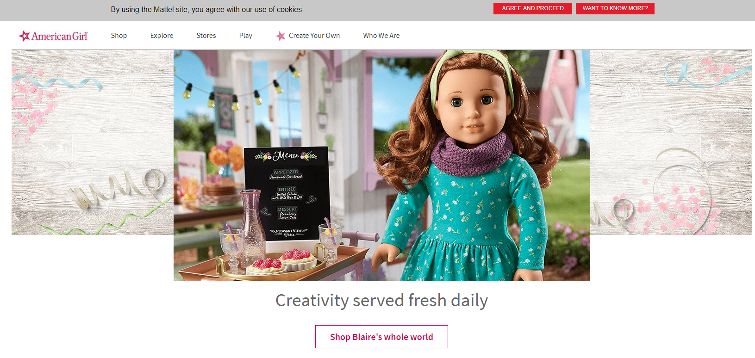Click the American Girl wordmark text
Image resolution: width=755 pixels, height=358 pixels.
(59, 36)
